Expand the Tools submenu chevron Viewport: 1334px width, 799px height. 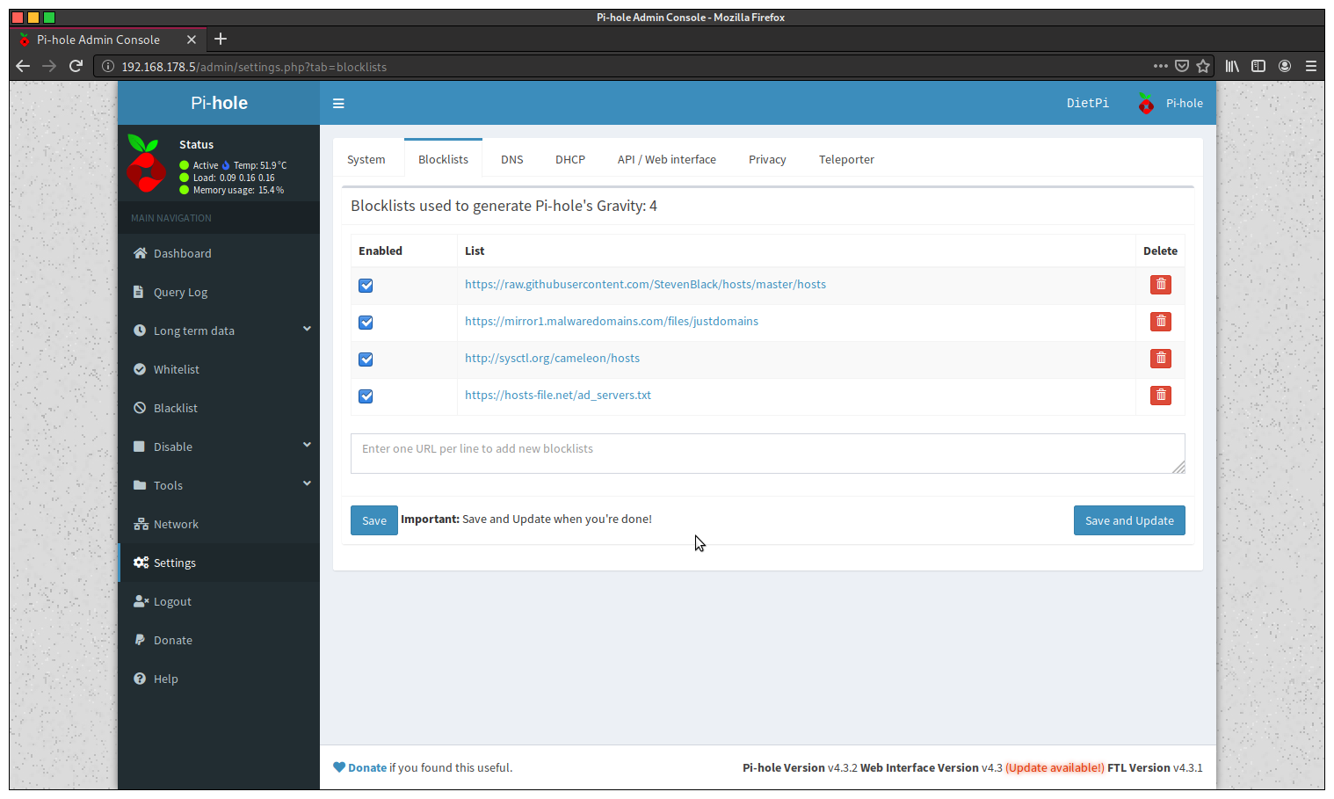307,483
